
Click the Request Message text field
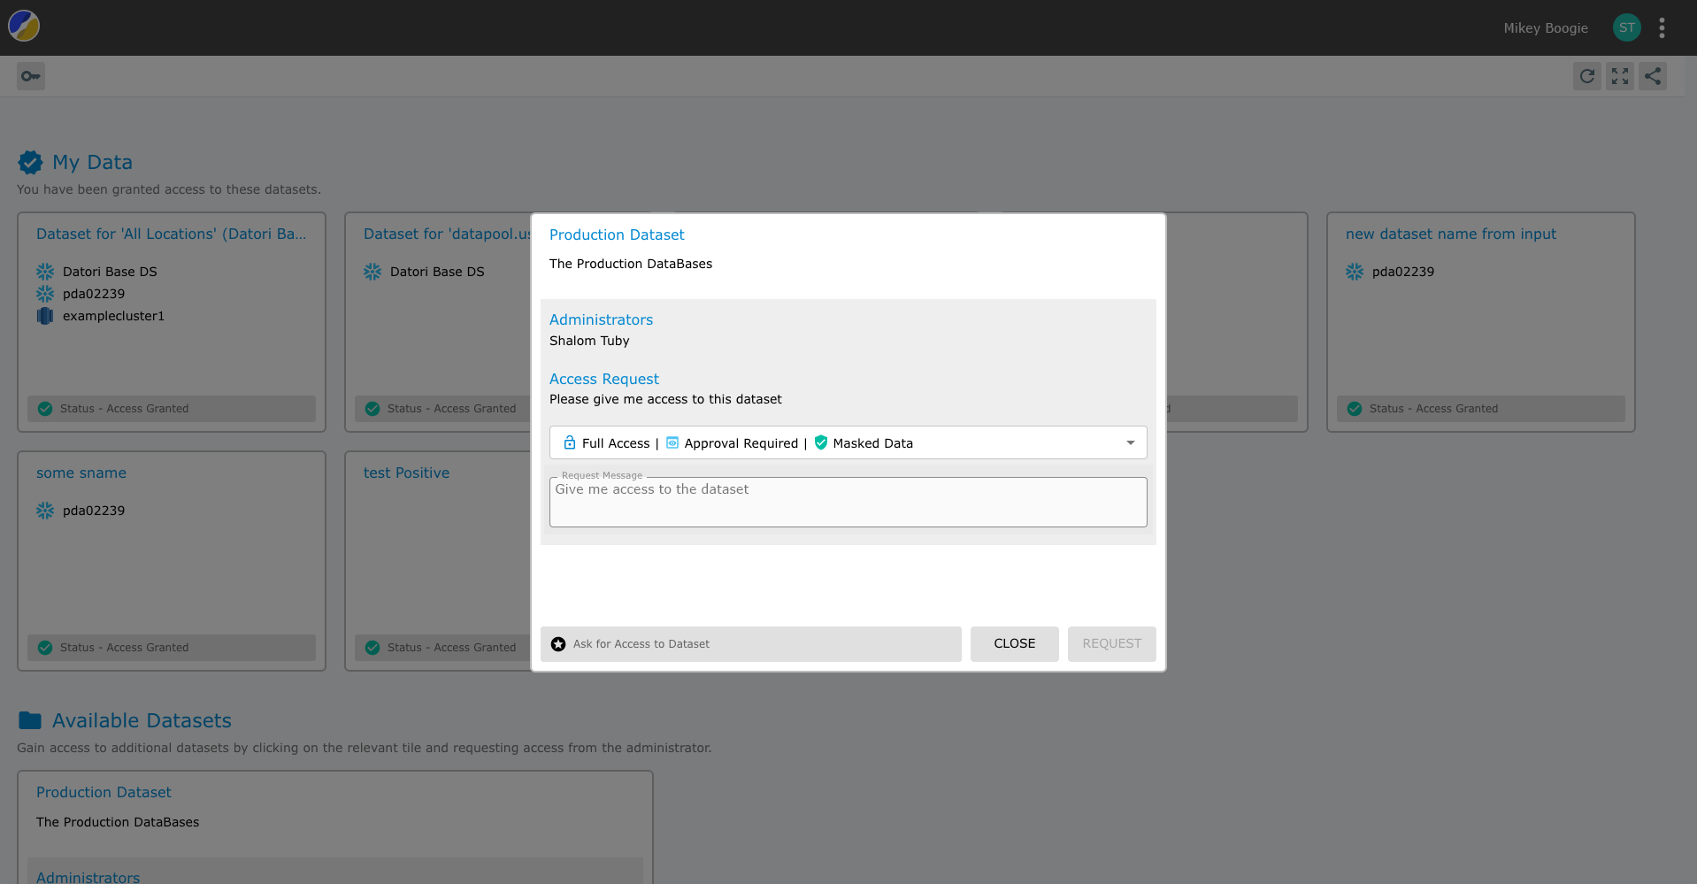[x=848, y=502]
